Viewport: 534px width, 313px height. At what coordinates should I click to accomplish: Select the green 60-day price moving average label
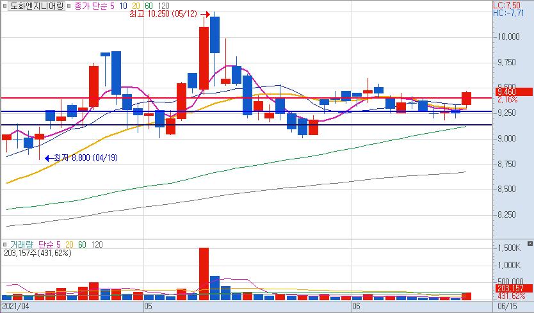(149, 6)
